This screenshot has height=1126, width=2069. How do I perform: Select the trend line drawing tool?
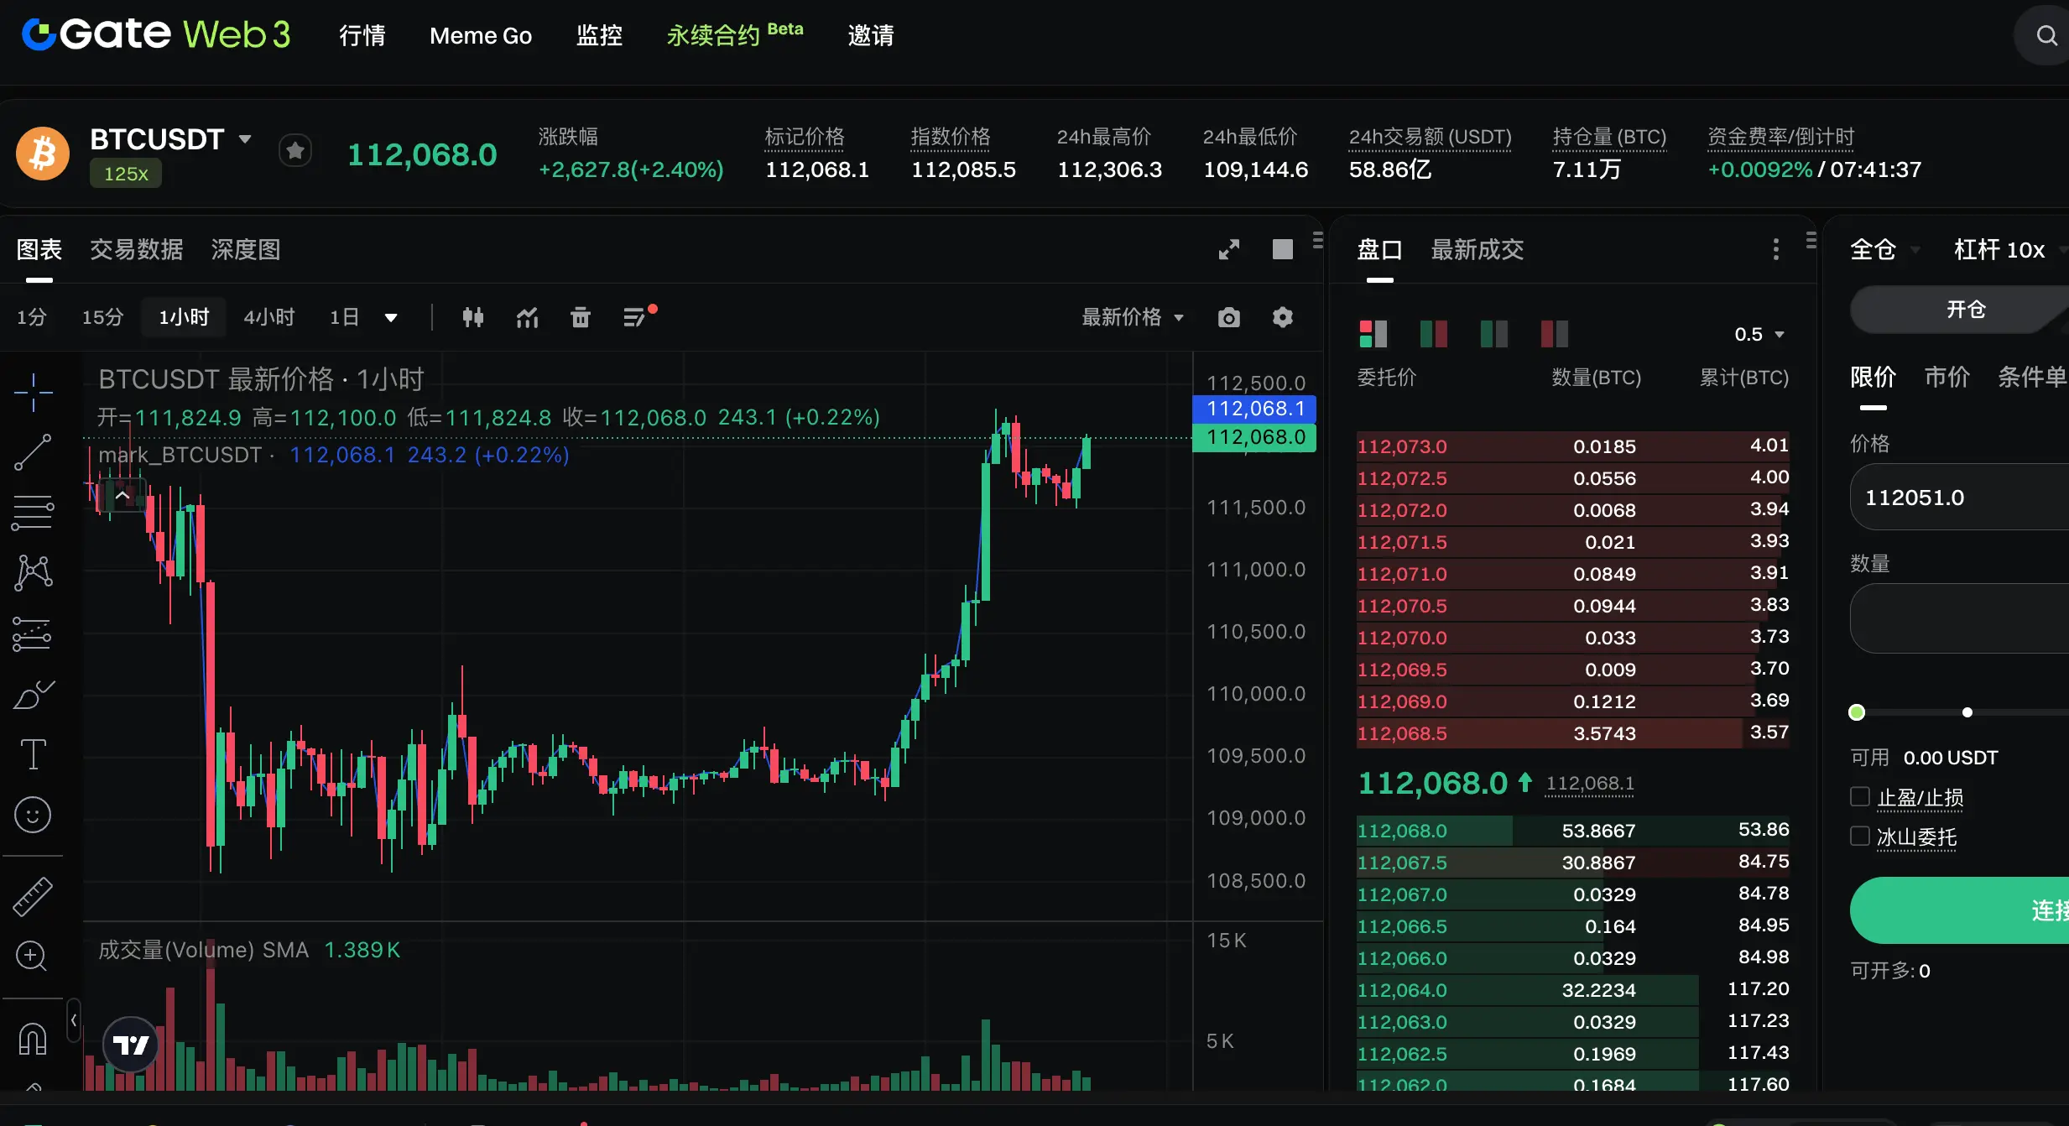point(33,452)
